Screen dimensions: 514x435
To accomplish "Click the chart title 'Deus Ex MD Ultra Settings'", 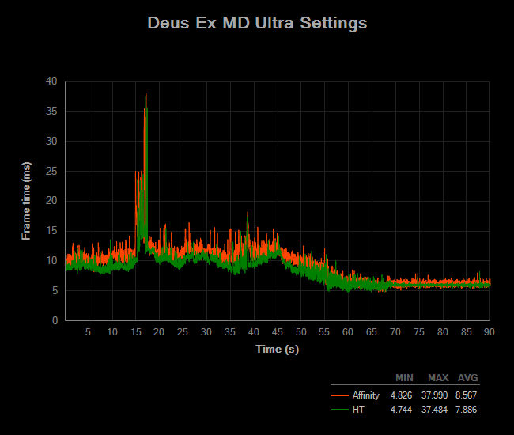I will click(257, 23).
